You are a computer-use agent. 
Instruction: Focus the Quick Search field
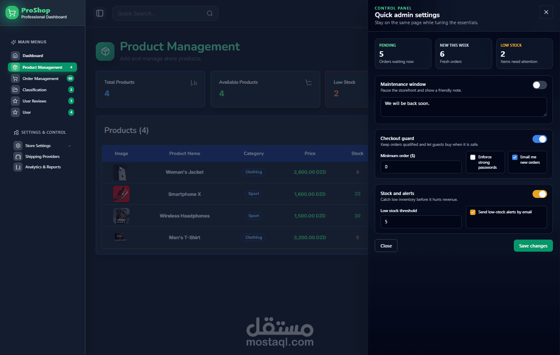tap(165, 13)
